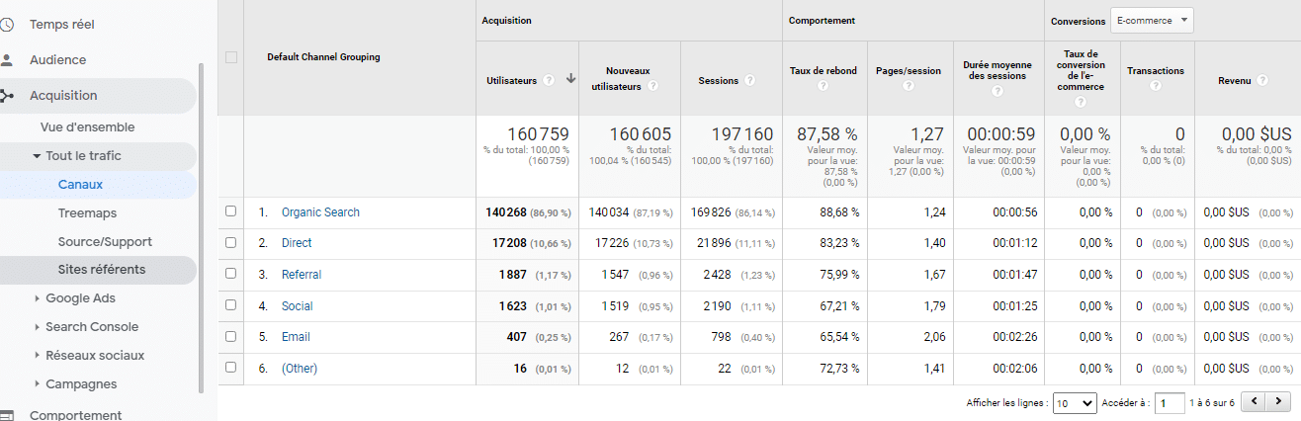This screenshot has height=421, width=1301.
Task: Go to next page of results
Action: click(x=1279, y=402)
